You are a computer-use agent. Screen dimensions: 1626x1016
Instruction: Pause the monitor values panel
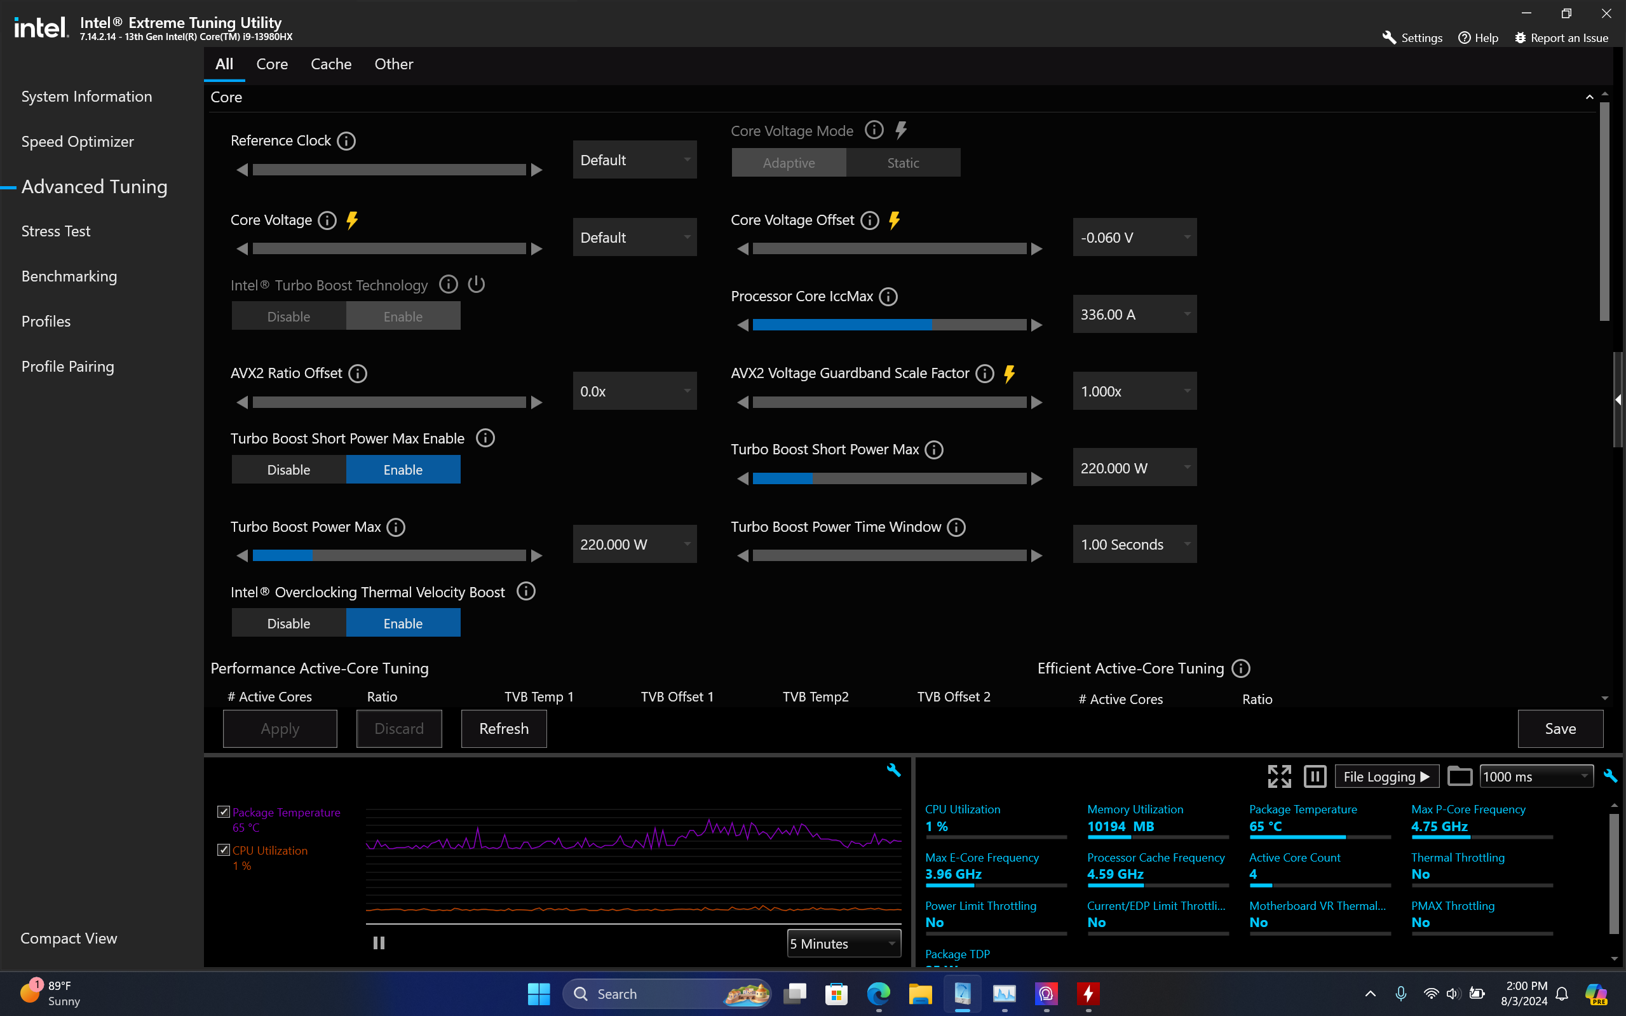tap(1314, 777)
